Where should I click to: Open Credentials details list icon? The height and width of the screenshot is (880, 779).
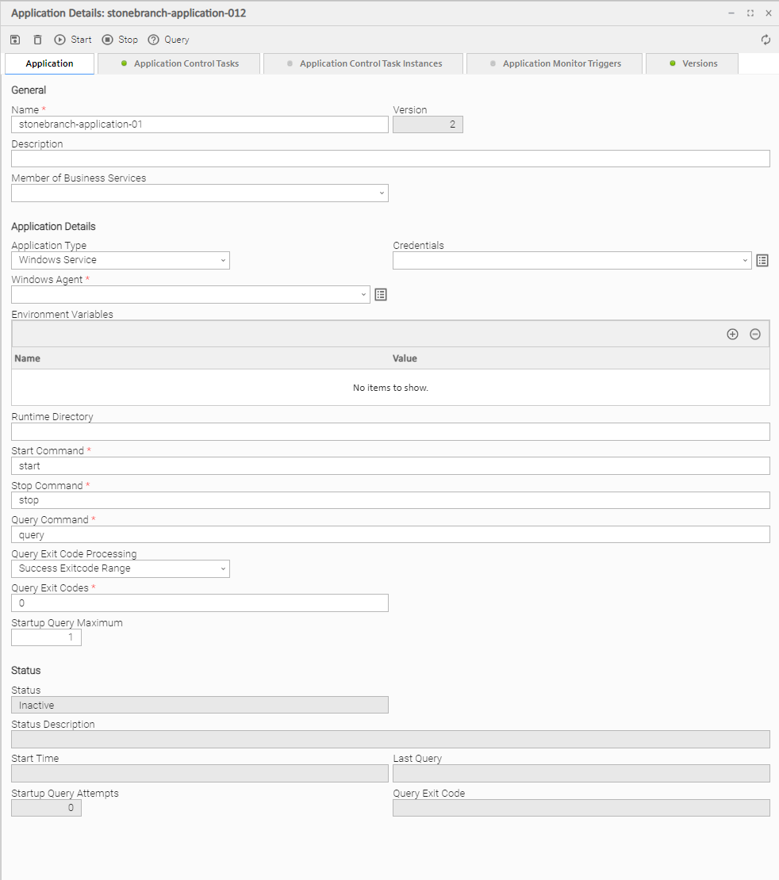[762, 261]
